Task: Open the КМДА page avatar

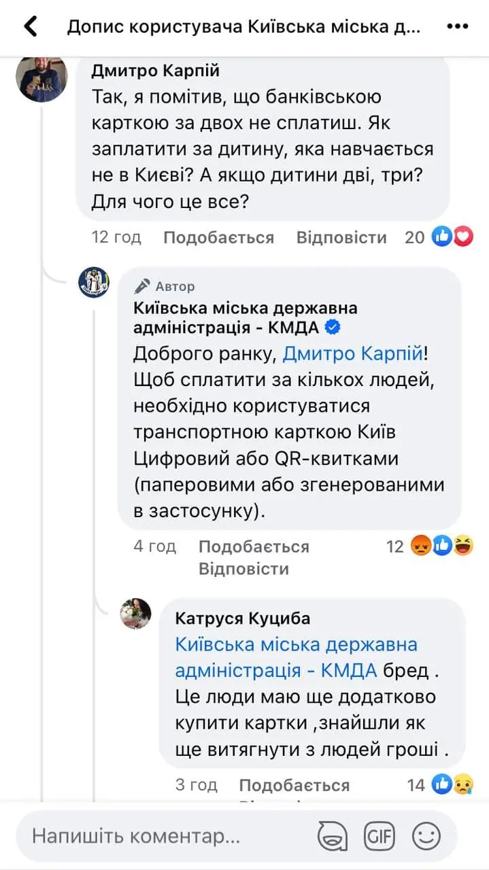Action: point(94,282)
